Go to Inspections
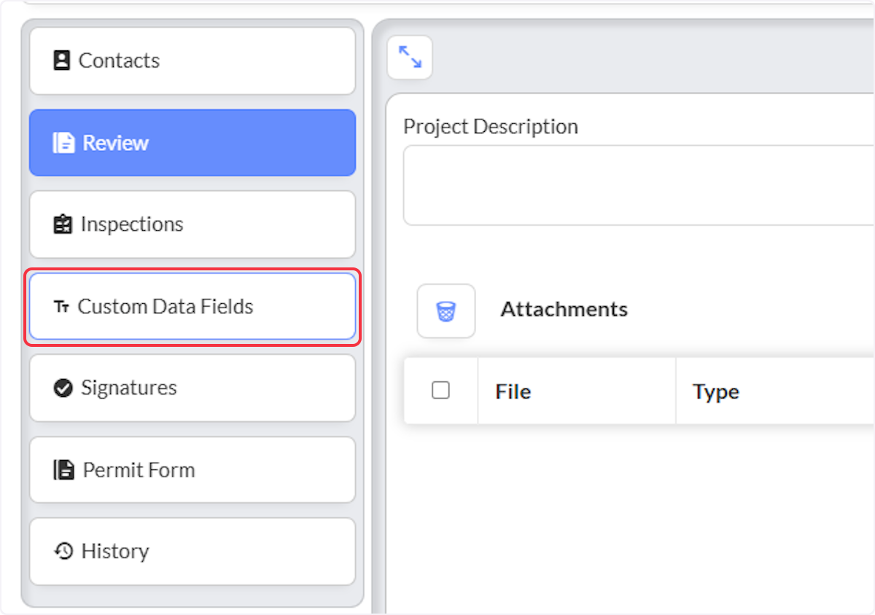 [x=192, y=224]
